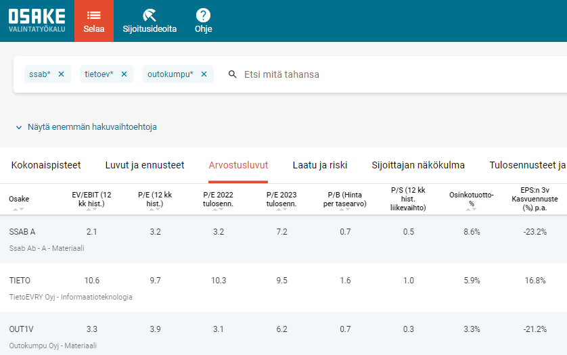The image size is (567, 355).
Task: Open the Sijoittajan näkökulma tab
Action: 418,165
